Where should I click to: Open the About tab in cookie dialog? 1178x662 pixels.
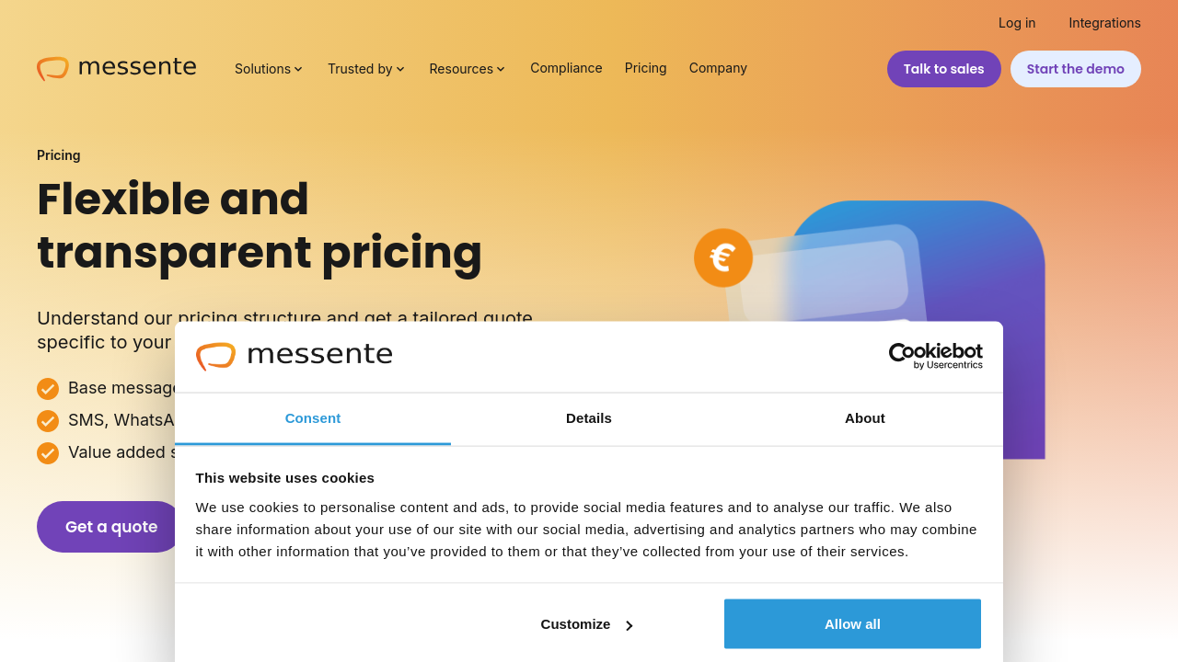pyautogui.click(x=865, y=418)
